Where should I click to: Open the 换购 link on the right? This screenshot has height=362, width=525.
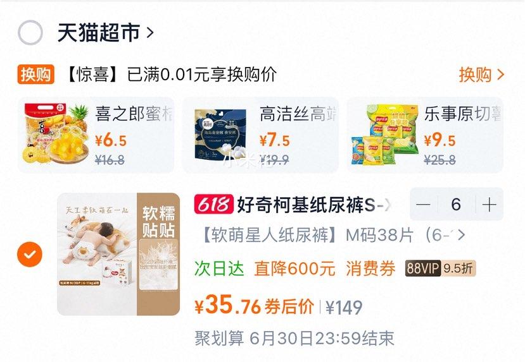(x=481, y=75)
